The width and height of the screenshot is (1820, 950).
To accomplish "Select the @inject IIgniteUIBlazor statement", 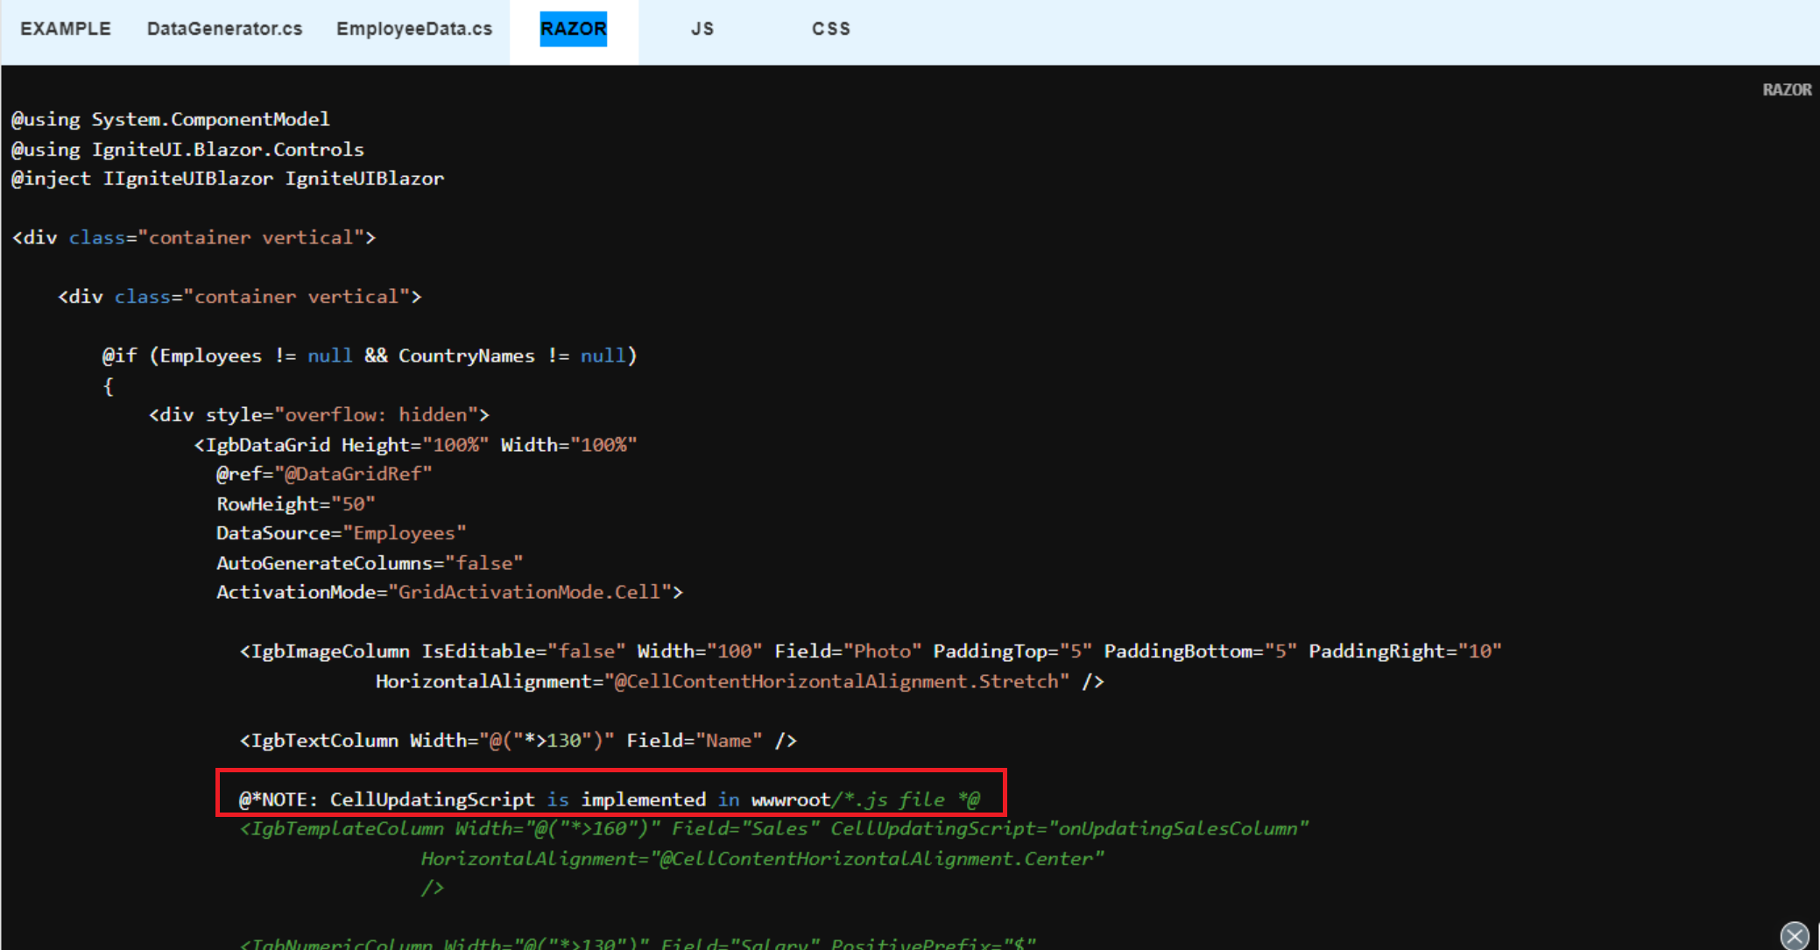I will point(227,179).
